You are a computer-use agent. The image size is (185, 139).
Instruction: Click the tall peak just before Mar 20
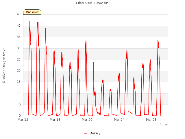(x=86, y=41)
